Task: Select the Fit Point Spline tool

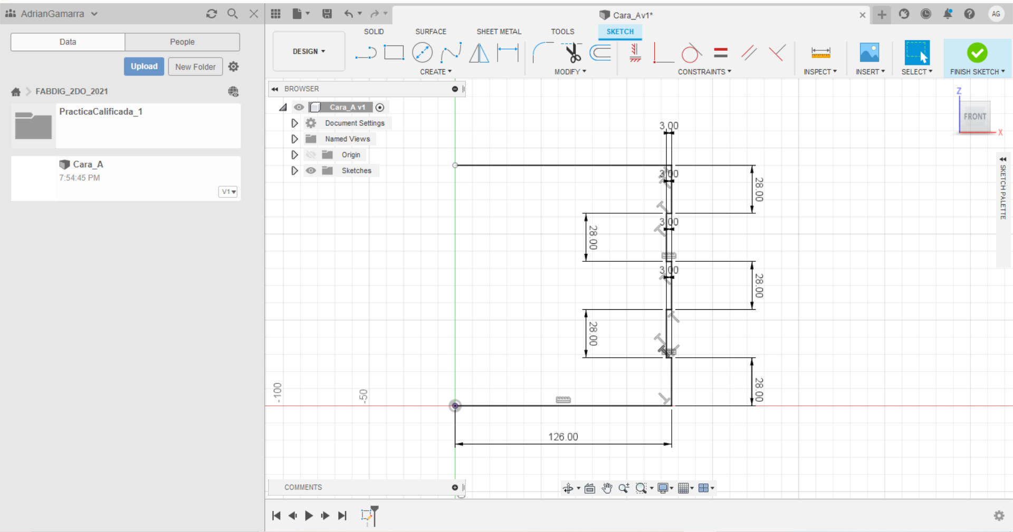Action: point(451,53)
